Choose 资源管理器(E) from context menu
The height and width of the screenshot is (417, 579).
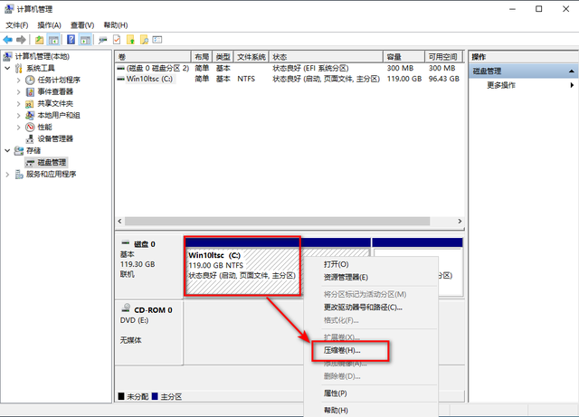coord(371,277)
